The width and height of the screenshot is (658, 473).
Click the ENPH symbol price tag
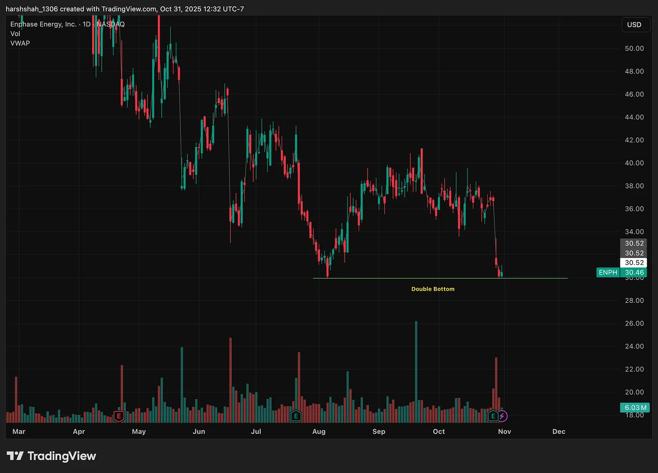click(608, 272)
